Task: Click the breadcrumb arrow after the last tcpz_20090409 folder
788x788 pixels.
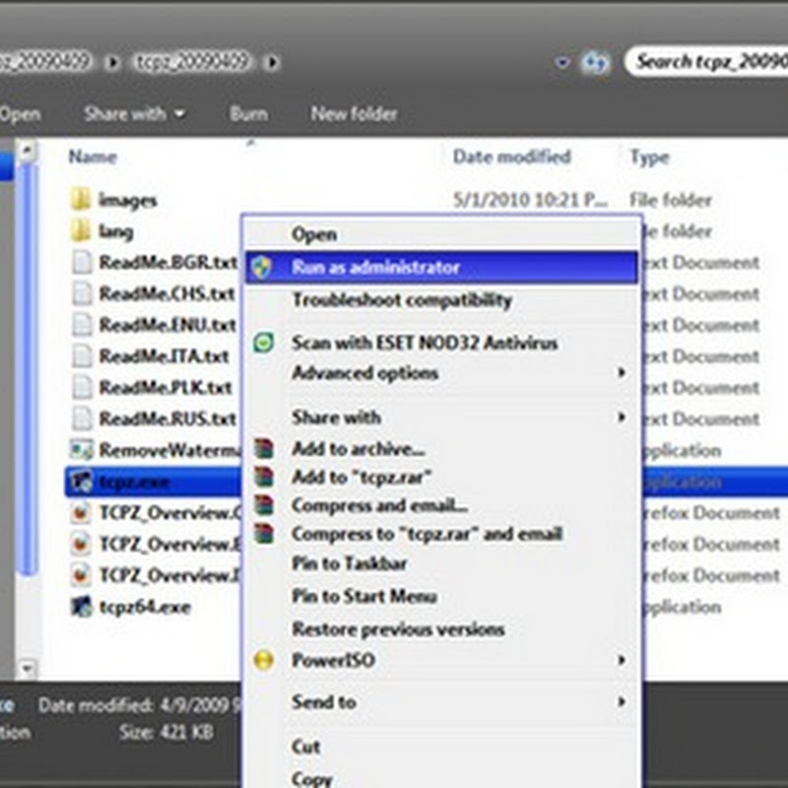Action: [273, 62]
